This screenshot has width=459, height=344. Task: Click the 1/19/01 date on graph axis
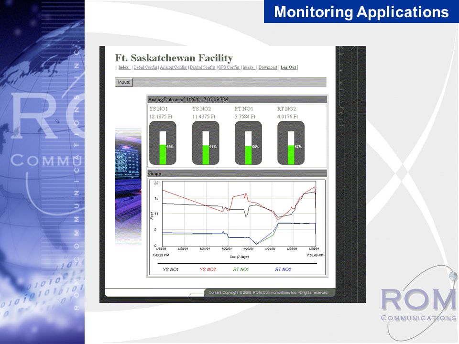click(x=161, y=249)
